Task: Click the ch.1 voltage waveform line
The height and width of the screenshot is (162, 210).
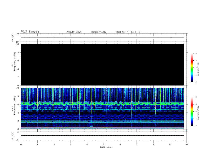Action: point(102,38)
